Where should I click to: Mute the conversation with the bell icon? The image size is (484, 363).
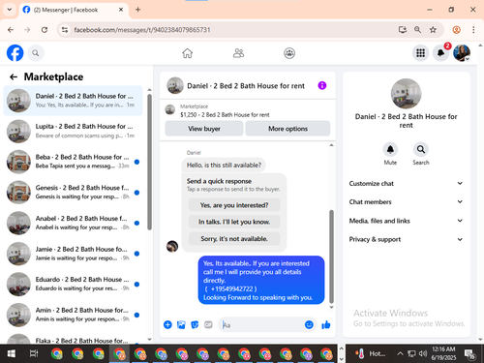[x=390, y=149]
